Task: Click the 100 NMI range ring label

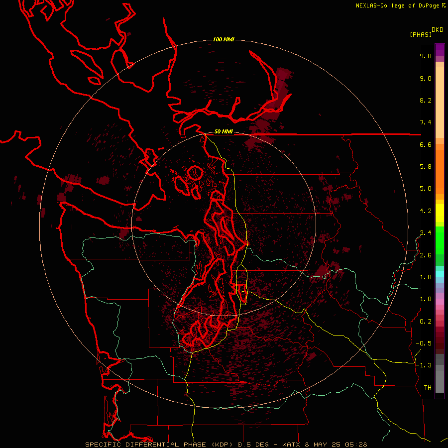Action: [224, 39]
